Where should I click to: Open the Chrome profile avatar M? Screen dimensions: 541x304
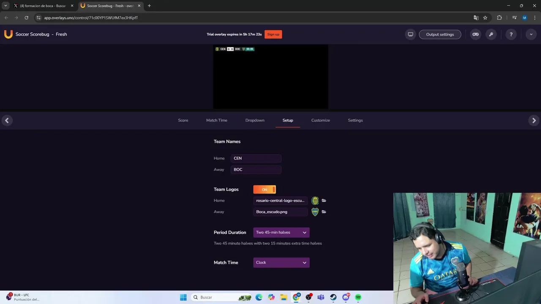525,18
